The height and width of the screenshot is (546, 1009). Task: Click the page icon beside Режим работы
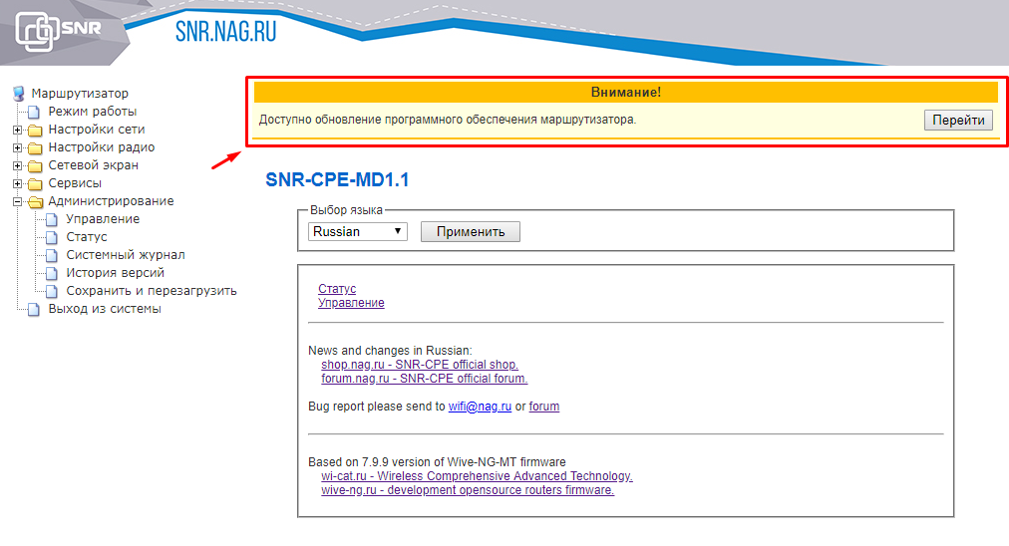pyautogui.click(x=34, y=112)
